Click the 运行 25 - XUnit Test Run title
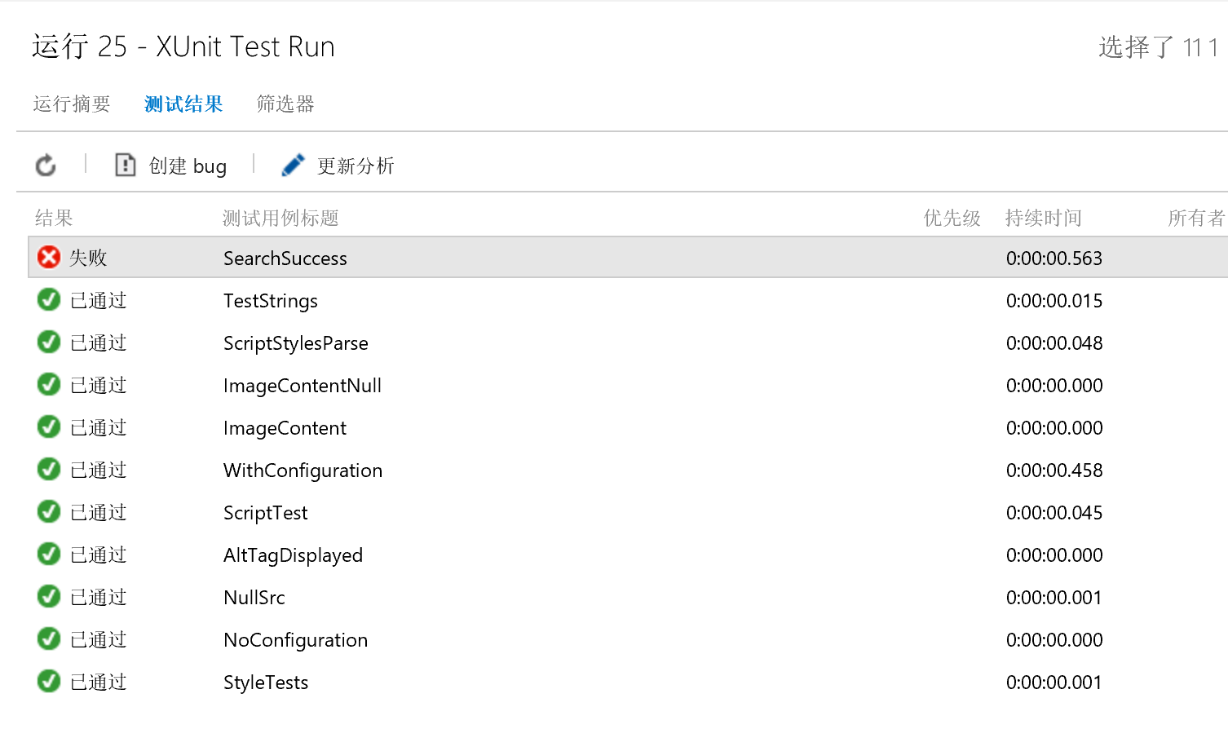This screenshot has width=1228, height=729. (183, 46)
